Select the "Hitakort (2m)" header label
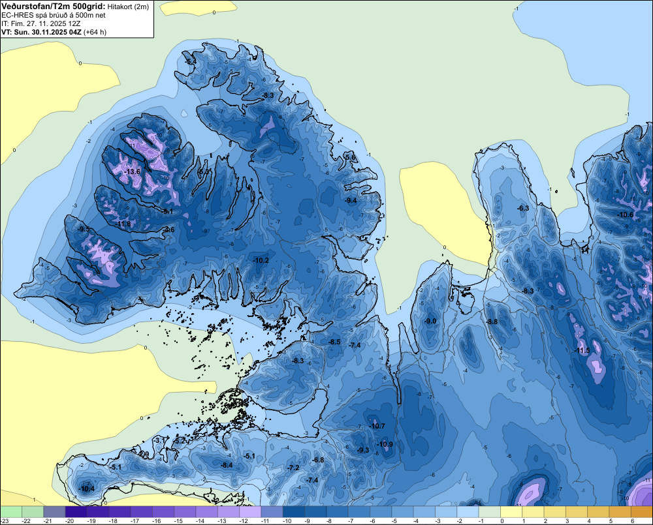The height and width of the screenshot is (525, 653). (x=128, y=7)
